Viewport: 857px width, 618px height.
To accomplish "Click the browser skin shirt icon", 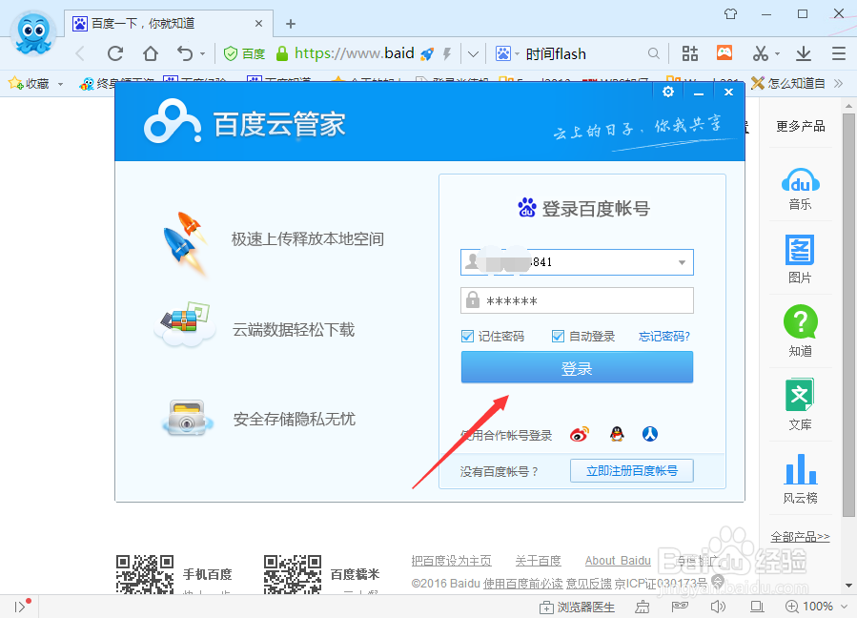I will (x=731, y=13).
